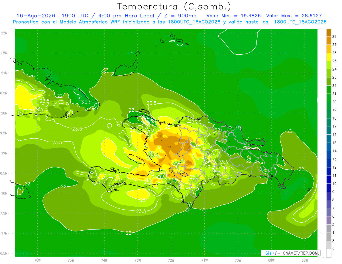Pick the teal swatch between 16 and 17
342x264 pixels.
click(329, 130)
